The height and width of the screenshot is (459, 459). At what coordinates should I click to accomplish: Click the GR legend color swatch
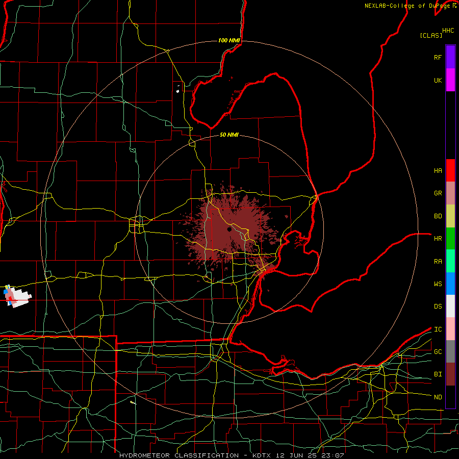[x=450, y=193]
